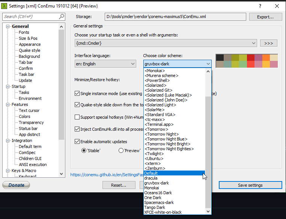Click the help question mark button

[260, 6]
